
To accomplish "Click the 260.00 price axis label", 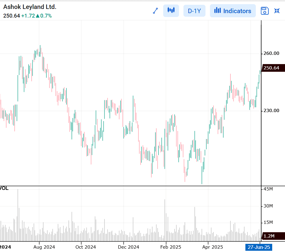I will click(x=271, y=53).
